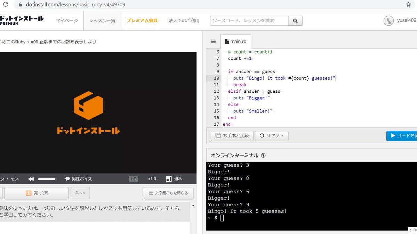Click the 完了済 completion button
Viewport: 417px width, 234px height.
pyautogui.click(x=37, y=193)
